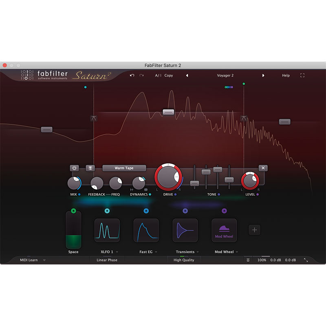This screenshot has width=326, height=326.
Task: Click the DYNAMICS modulation indicator dot
Action: click(150, 194)
